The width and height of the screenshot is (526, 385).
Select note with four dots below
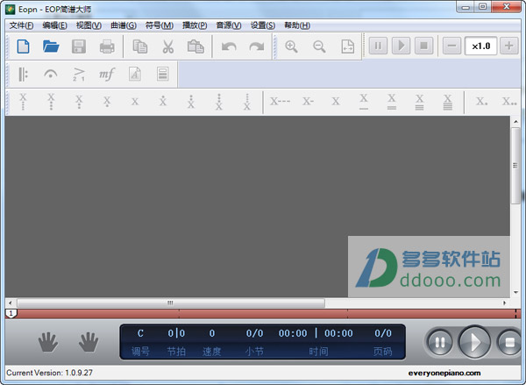click(x=23, y=102)
